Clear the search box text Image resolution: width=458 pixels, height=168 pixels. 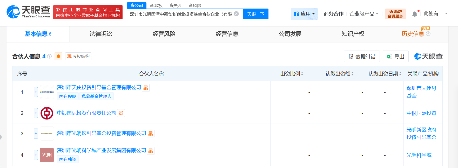236,14
